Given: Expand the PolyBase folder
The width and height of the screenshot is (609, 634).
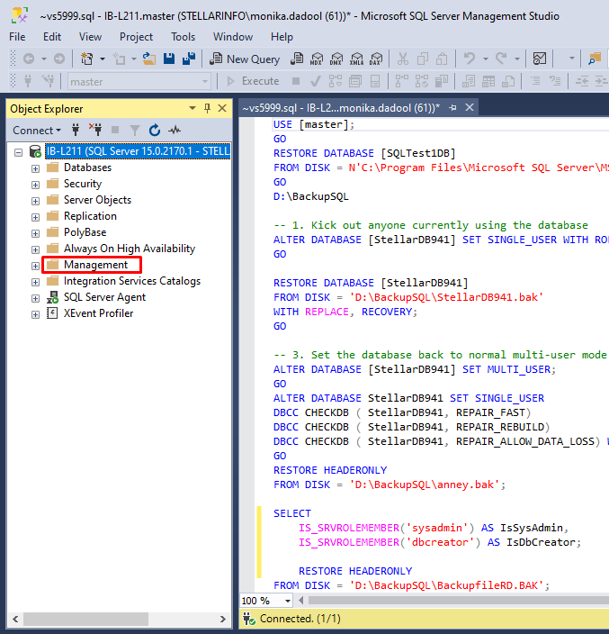Looking at the screenshot, I should coord(36,233).
